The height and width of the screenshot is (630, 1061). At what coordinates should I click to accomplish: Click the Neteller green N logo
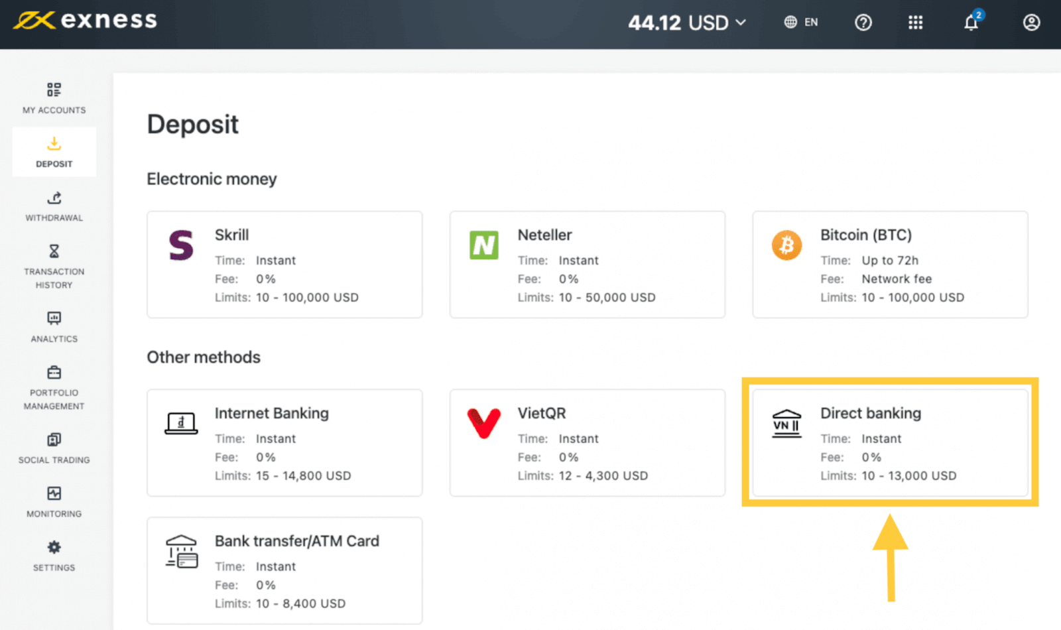pyautogui.click(x=484, y=245)
